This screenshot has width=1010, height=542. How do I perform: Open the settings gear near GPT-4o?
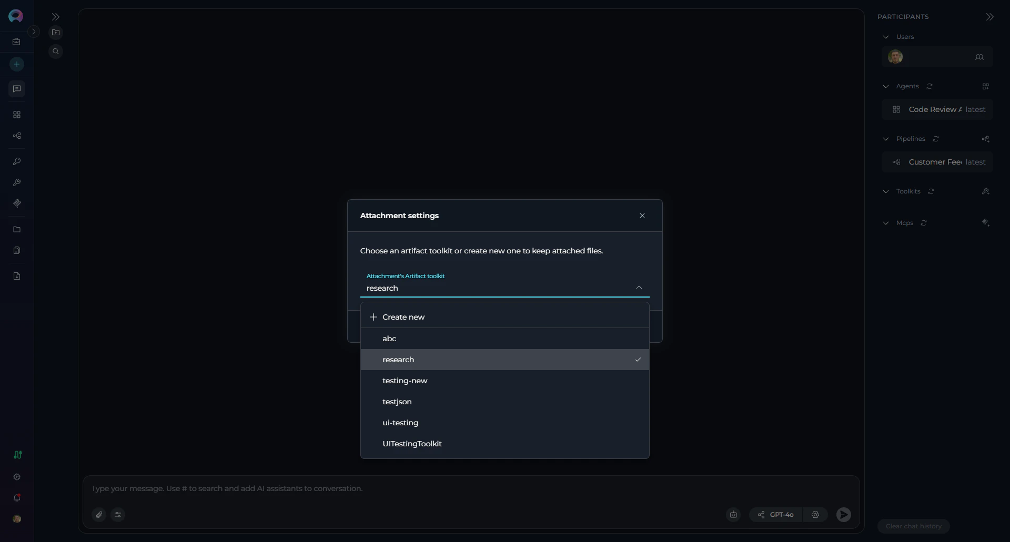coord(815,515)
